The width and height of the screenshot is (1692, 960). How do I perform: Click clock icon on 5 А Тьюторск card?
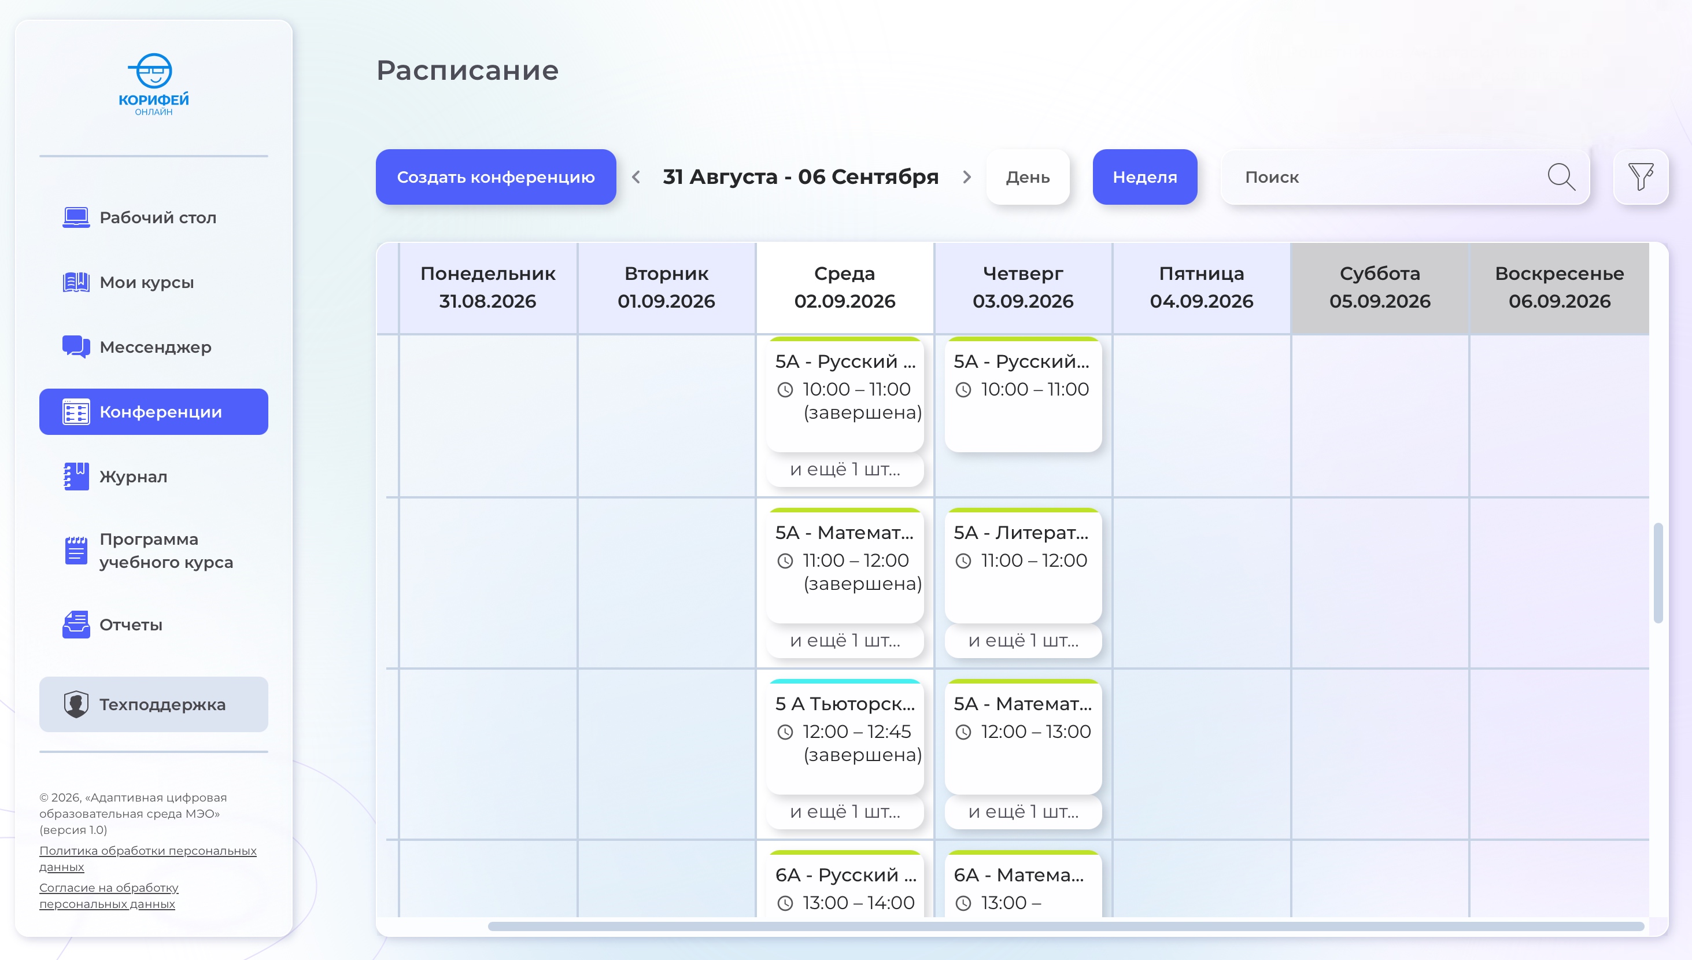tap(785, 733)
